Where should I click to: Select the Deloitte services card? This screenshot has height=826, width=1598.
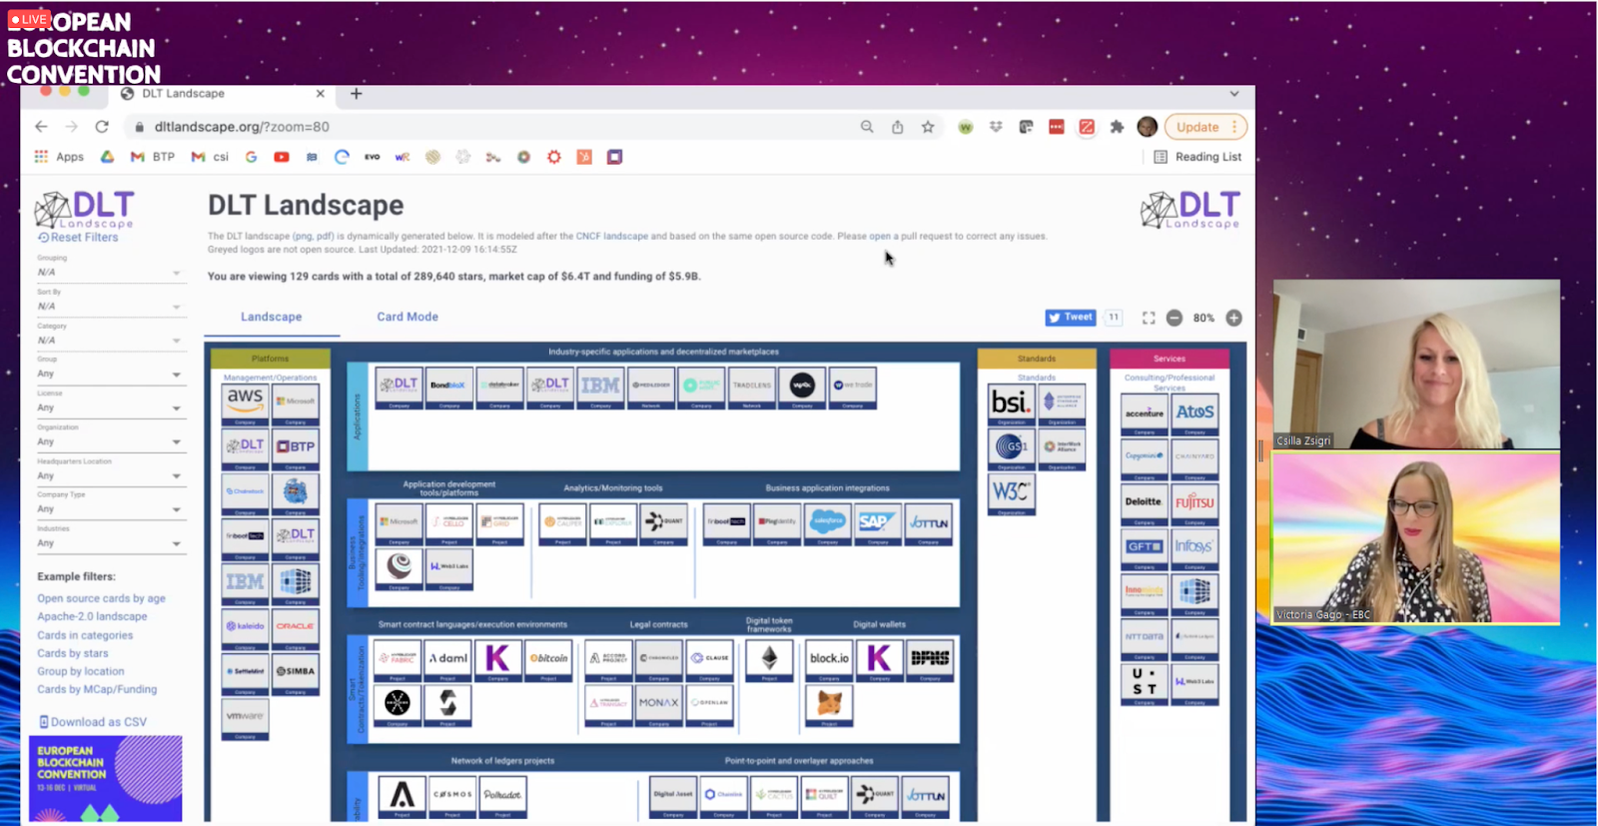click(1144, 502)
